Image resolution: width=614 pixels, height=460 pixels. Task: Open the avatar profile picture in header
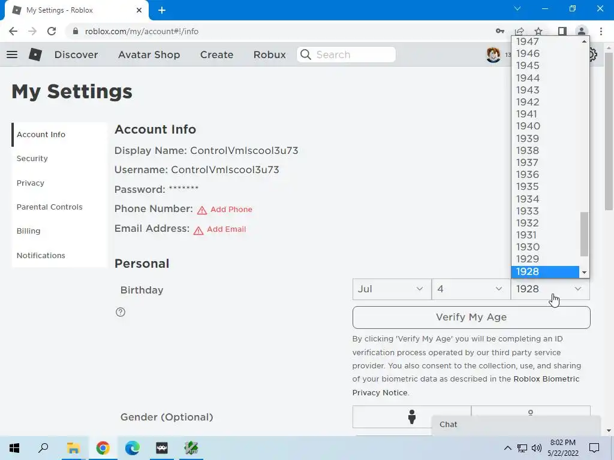pyautogui.click(x=493, y=55)
